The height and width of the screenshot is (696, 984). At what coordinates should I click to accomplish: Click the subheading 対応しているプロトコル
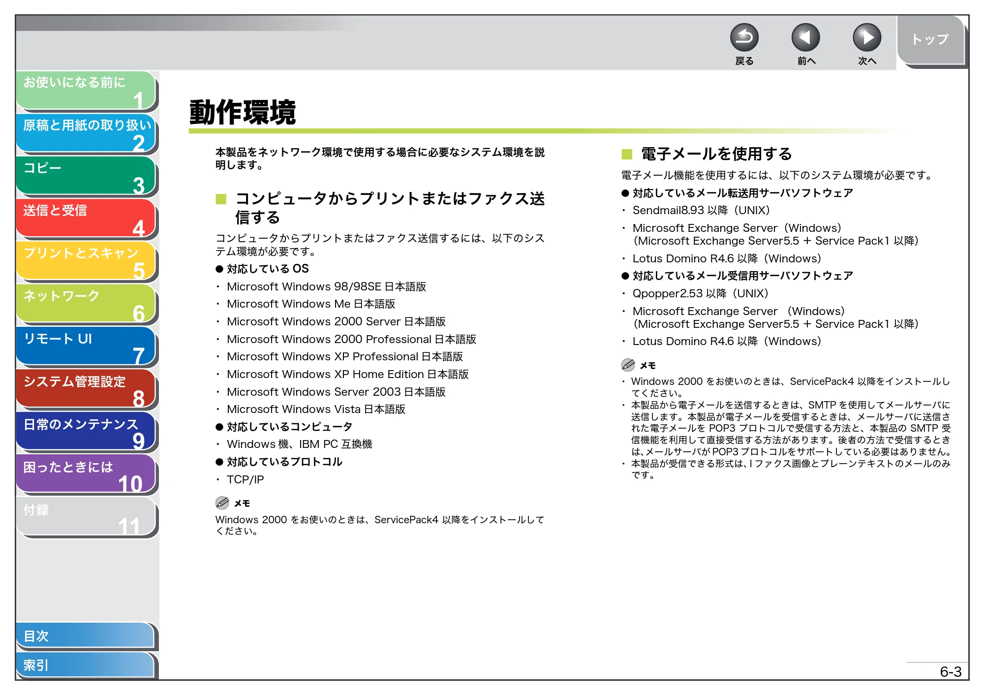pyautogui.click(x=284, y=462)
